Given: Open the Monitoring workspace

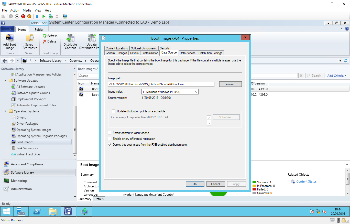Looking at the screenshot, I should 19,181.
